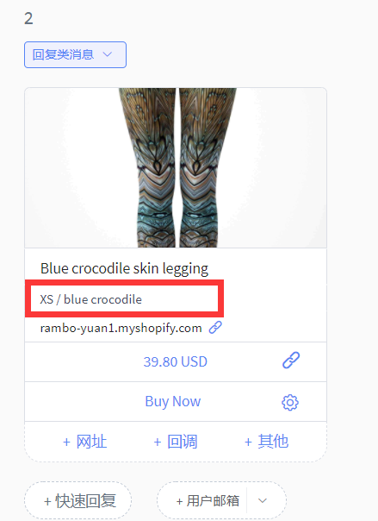Click the Buy Now button
This screenshot has width=378, height=521.
(173, 401)
